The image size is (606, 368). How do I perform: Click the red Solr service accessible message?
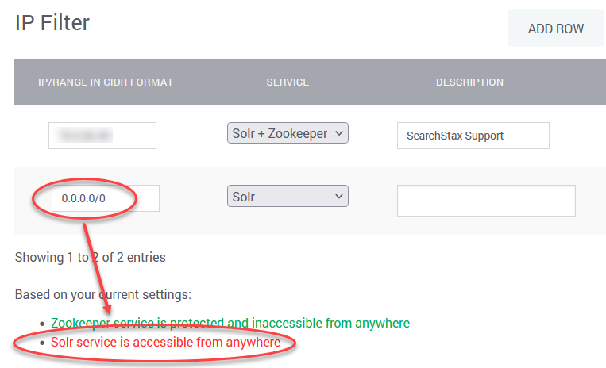coord(165,342)
